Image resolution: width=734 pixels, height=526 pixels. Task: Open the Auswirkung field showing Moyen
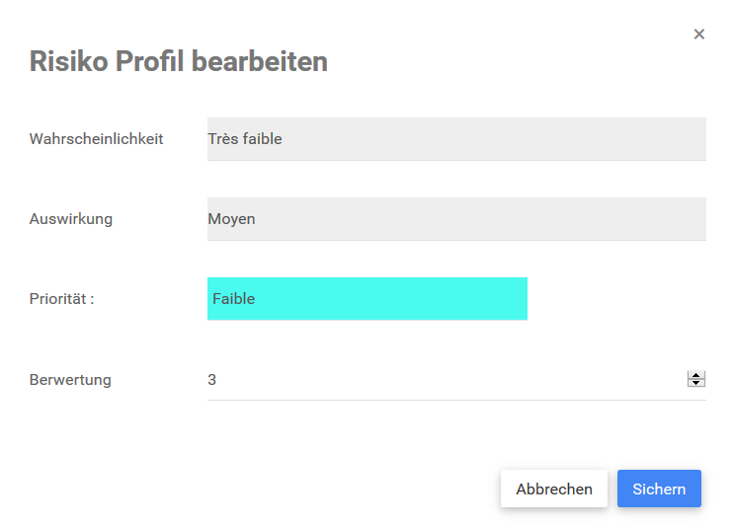[x=456, y=219]
